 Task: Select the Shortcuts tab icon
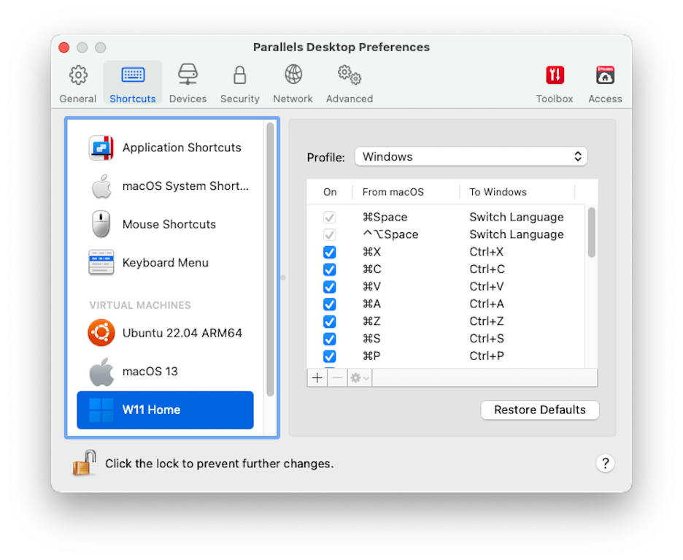pos(132,82)
